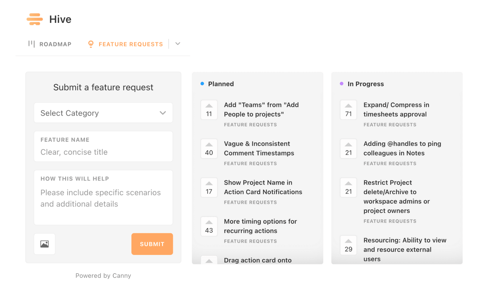
Task: Click the Submit button
Action: pyautogui.click(x=152, y=244)
